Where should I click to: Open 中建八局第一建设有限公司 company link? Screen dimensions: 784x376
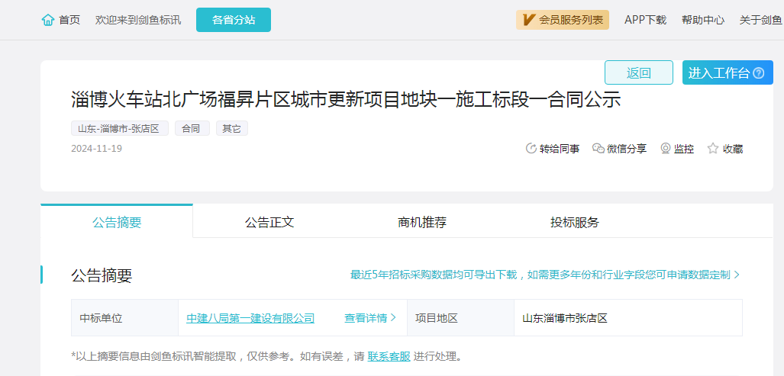(250, 318)
